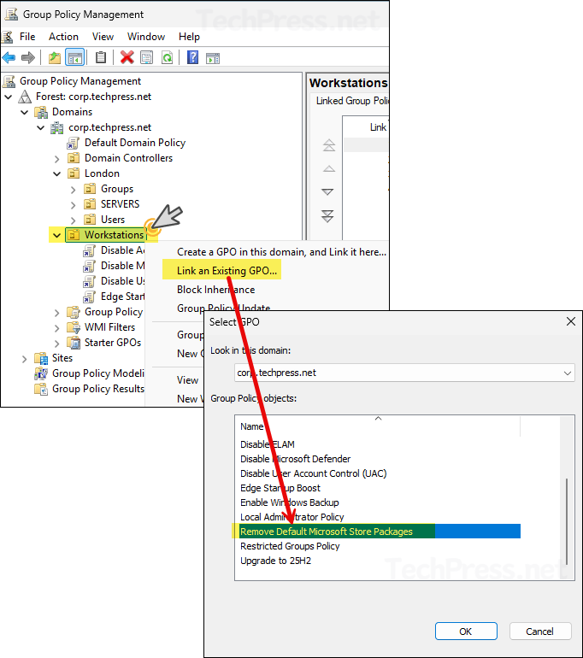Select 'Disable ELAM' in GPO list
The height and width of the screenshot is (658, 583).
pyautogui.click(x=268, y=444)
